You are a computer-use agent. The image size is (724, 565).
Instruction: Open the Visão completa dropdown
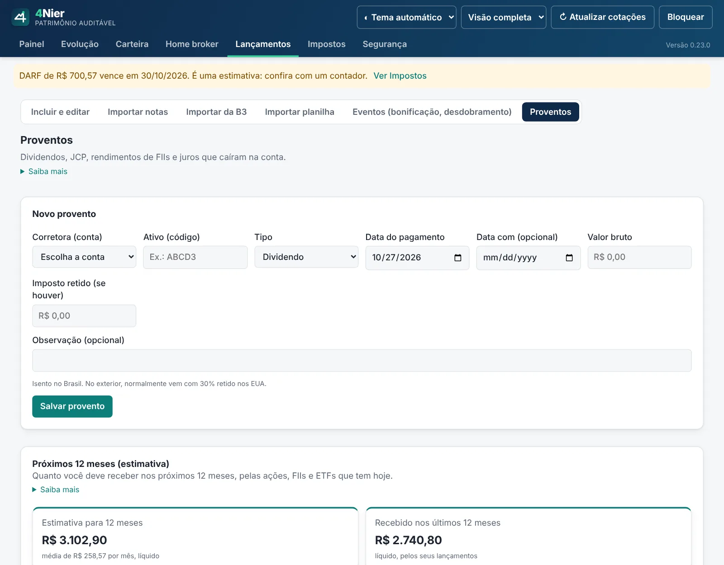(504, 17)
